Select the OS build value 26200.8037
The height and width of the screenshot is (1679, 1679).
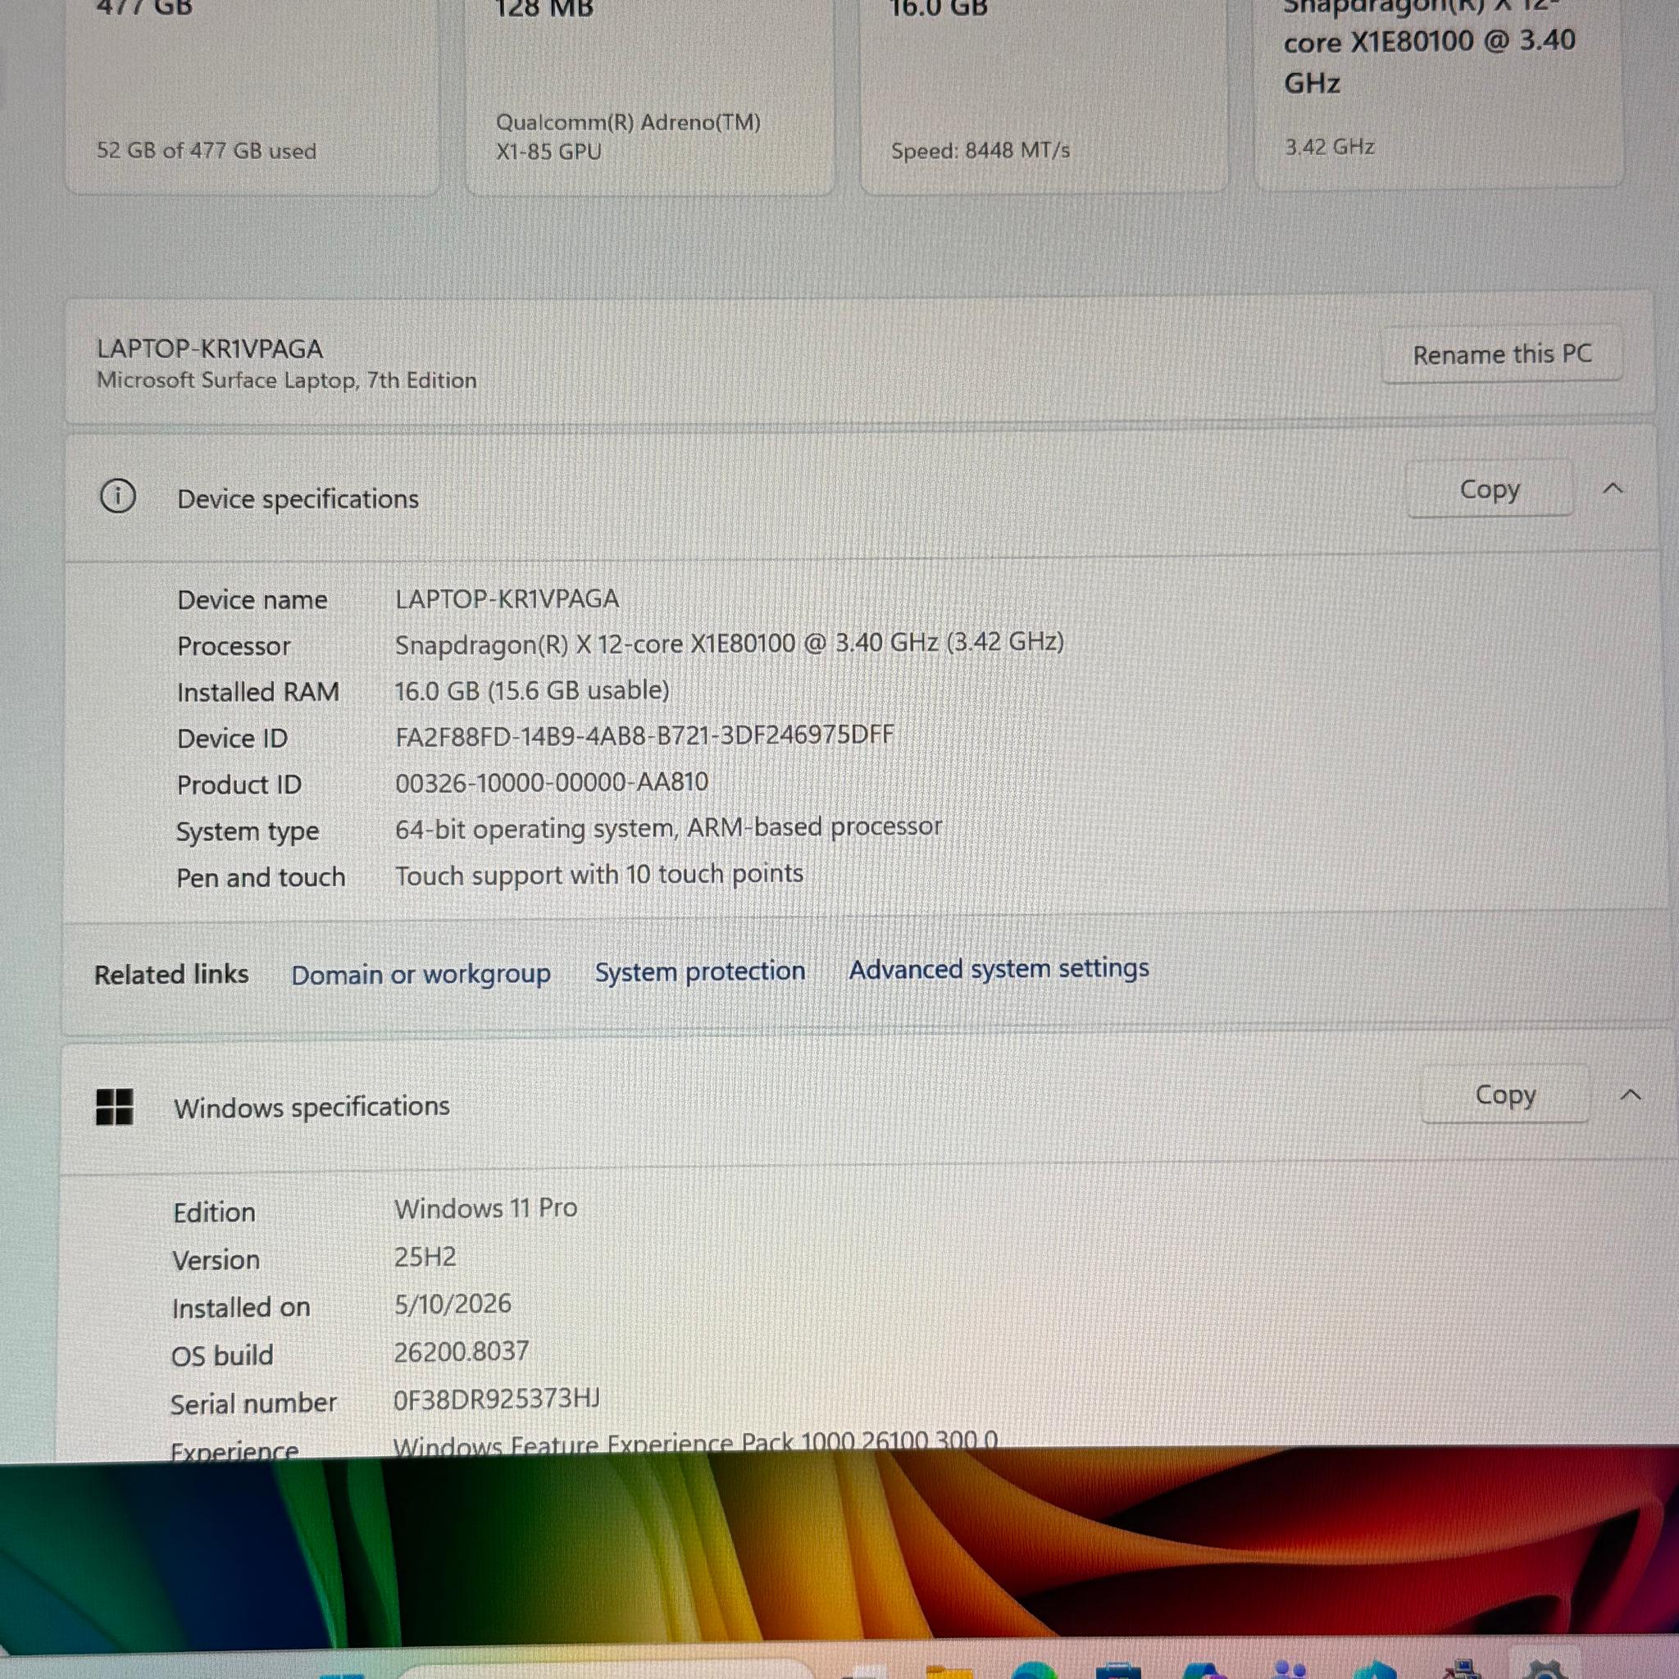point(462,1351)
